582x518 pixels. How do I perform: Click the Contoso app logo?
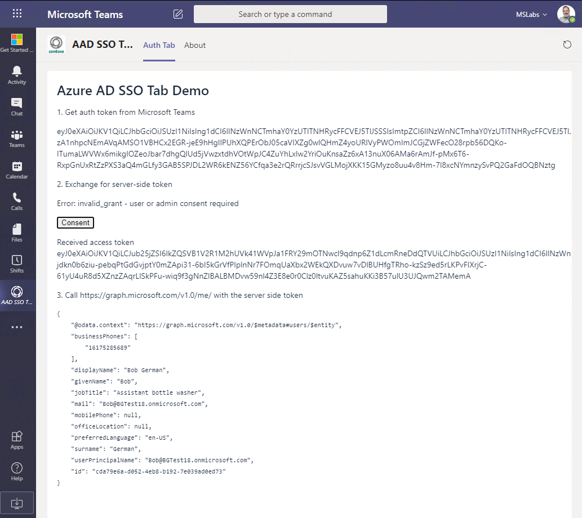click(x=56, y=45)
